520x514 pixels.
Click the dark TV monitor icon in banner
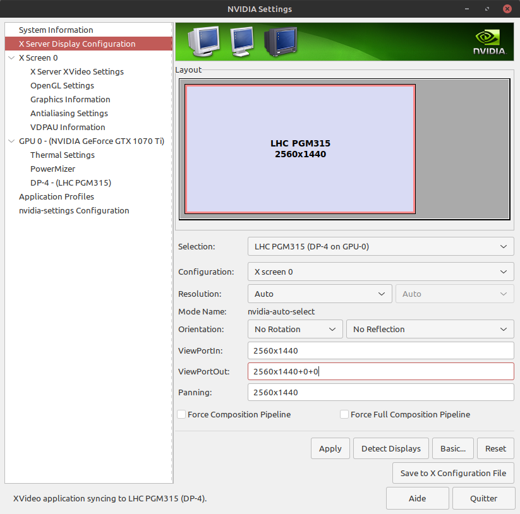pyautogui.click(x=281, y=42)
